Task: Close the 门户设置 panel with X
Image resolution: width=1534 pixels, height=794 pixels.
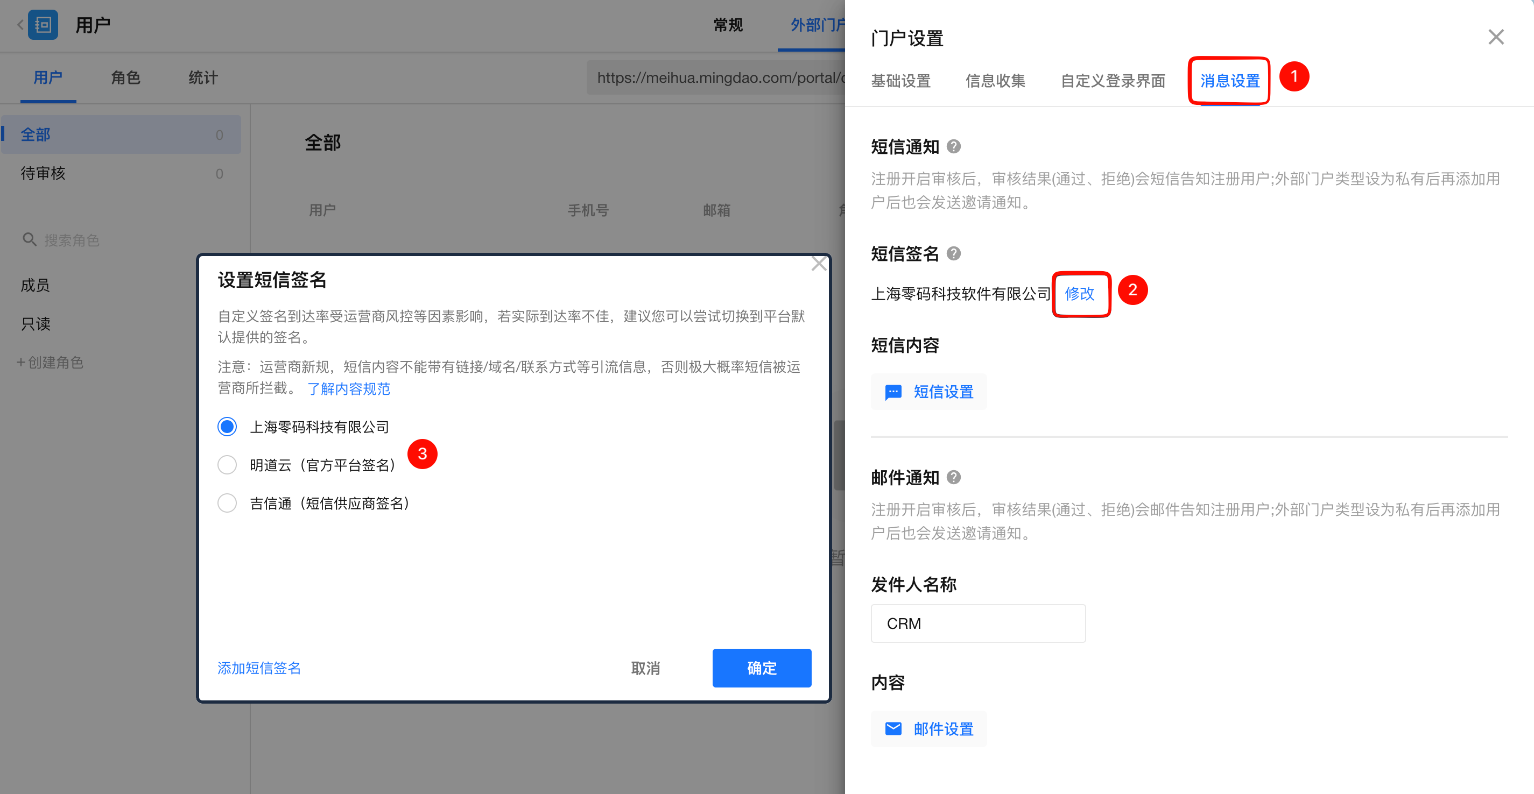Action: (1495, 38)
